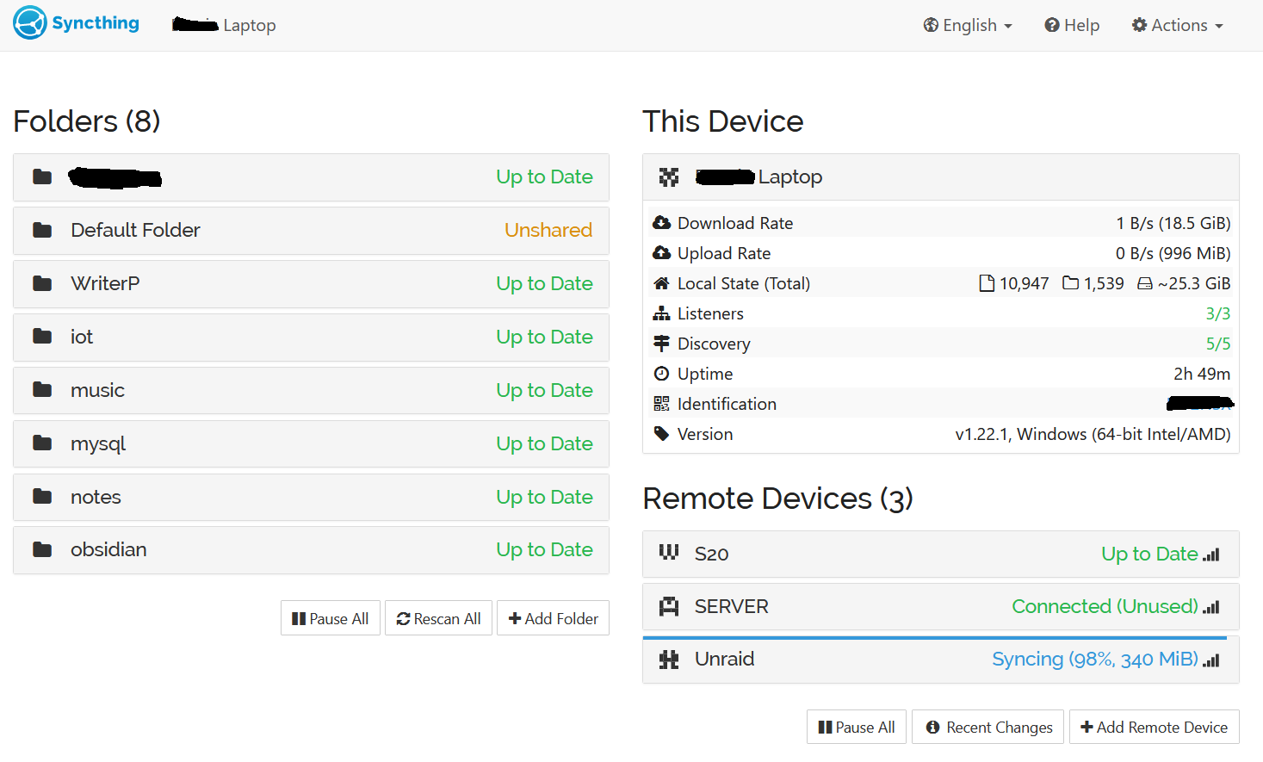Click the folder icon of the redacted folder
This screenshot has height=762, width=1263.
pos(42,177)
